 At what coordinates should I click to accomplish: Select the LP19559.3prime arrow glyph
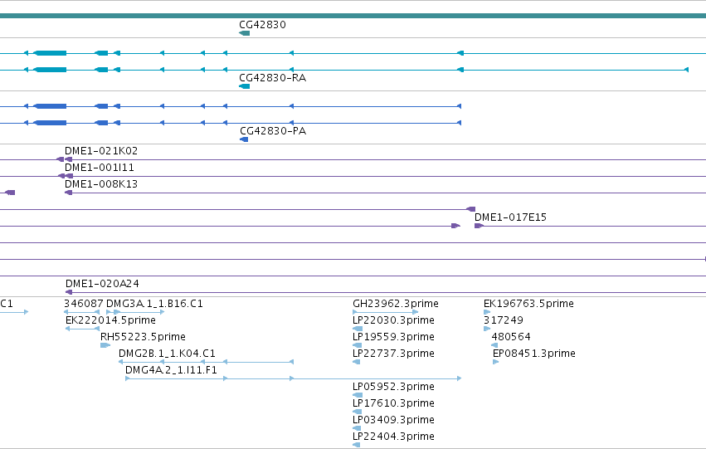point(358,345)
